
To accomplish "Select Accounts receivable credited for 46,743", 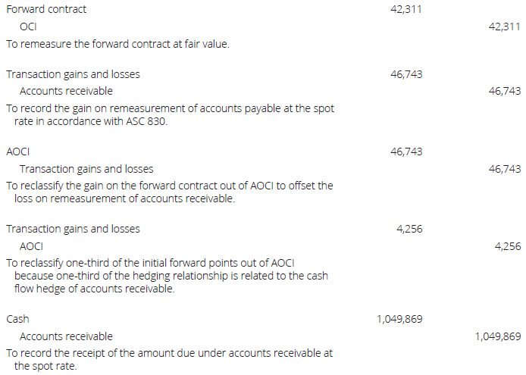I will [66, 91].
